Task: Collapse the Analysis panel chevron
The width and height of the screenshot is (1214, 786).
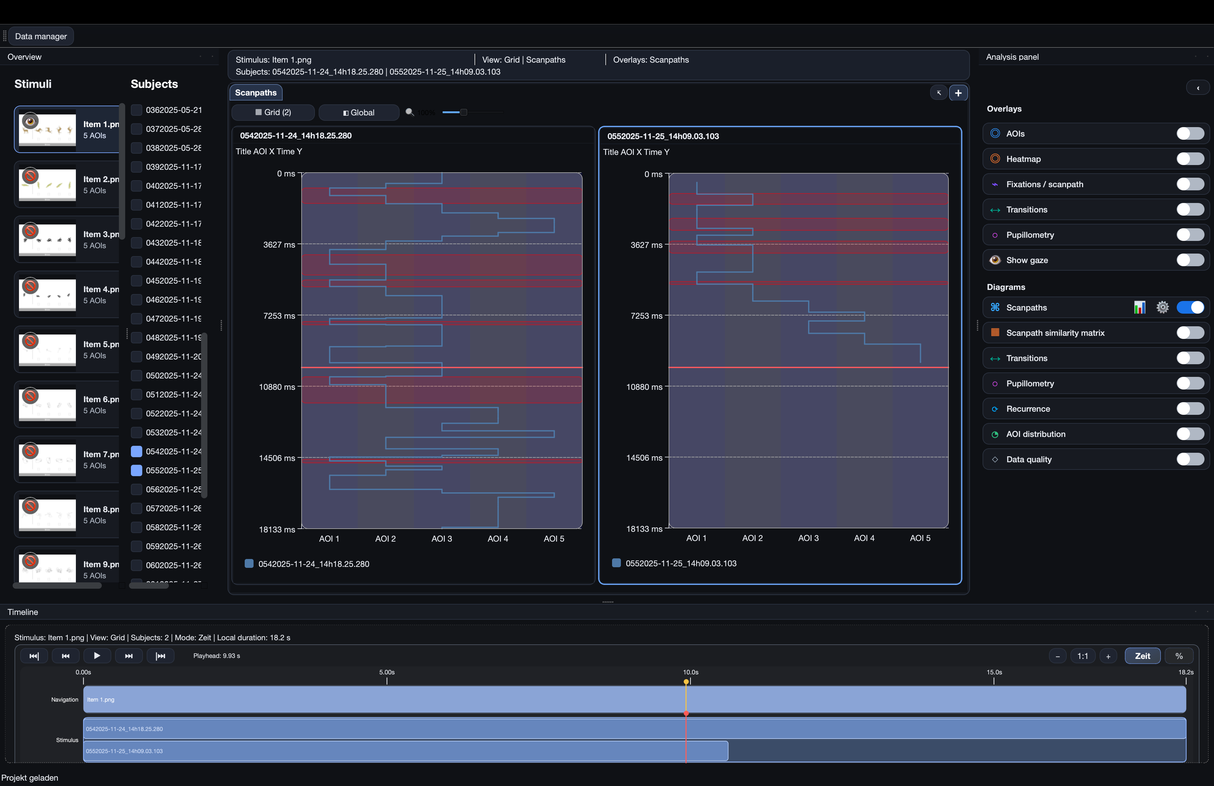Action: [x=1198, y=88]
